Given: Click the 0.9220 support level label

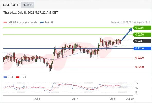Looking at the screenshot, I should [139, 58].
